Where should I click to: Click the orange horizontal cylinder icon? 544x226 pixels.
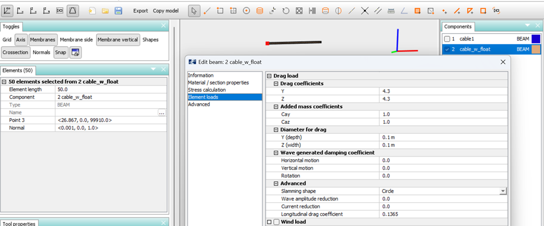point(325,11)
